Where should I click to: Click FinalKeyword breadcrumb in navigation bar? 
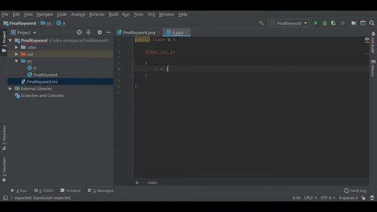coord(19,24)
